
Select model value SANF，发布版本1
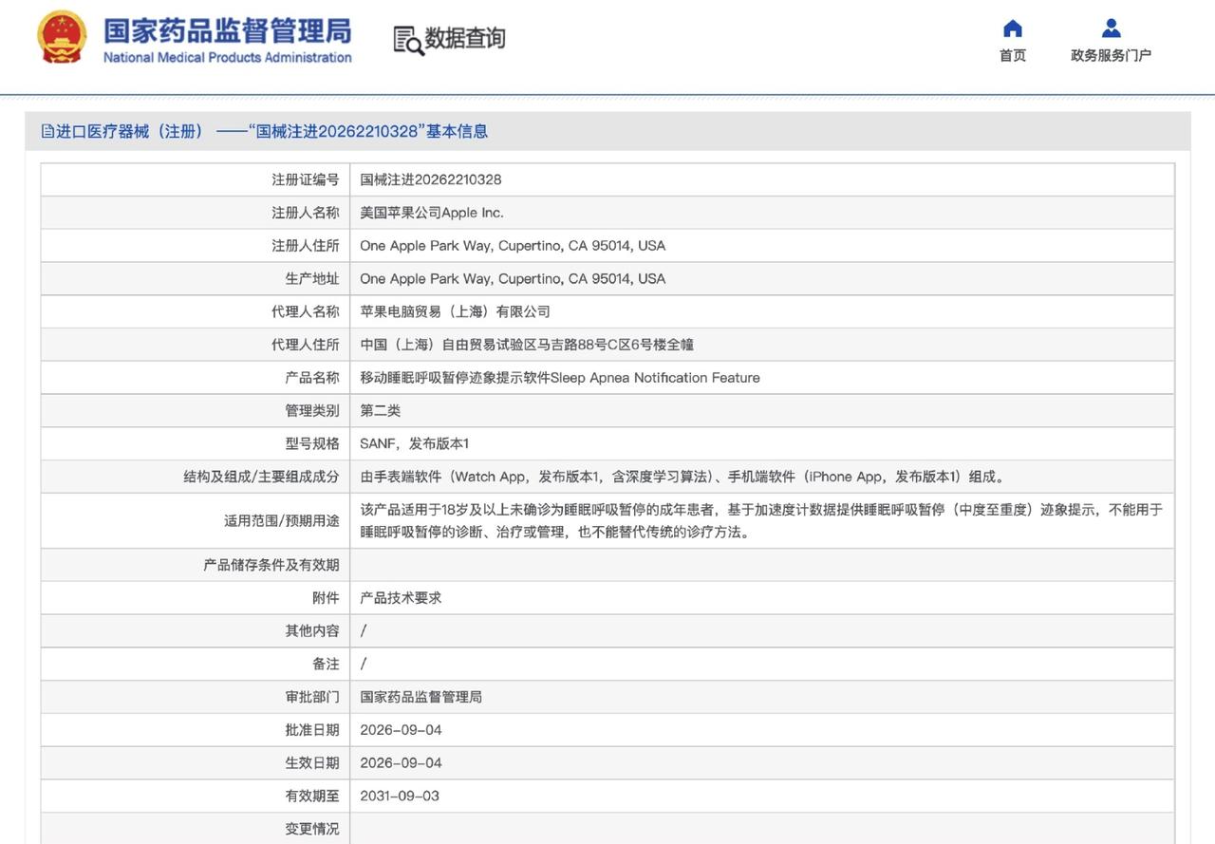tap(415, 444)
